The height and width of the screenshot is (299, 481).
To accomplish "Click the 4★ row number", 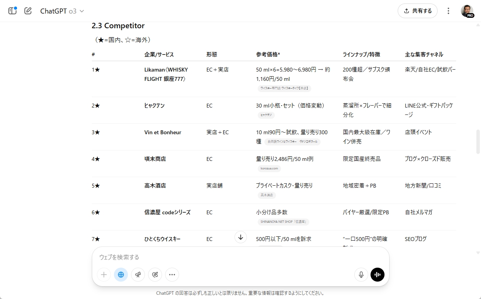I will 96,159.
